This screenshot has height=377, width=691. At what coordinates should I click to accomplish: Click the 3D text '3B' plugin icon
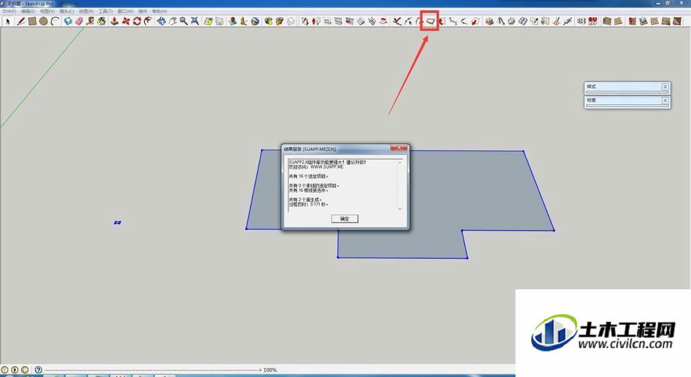(x=581, y=21)
